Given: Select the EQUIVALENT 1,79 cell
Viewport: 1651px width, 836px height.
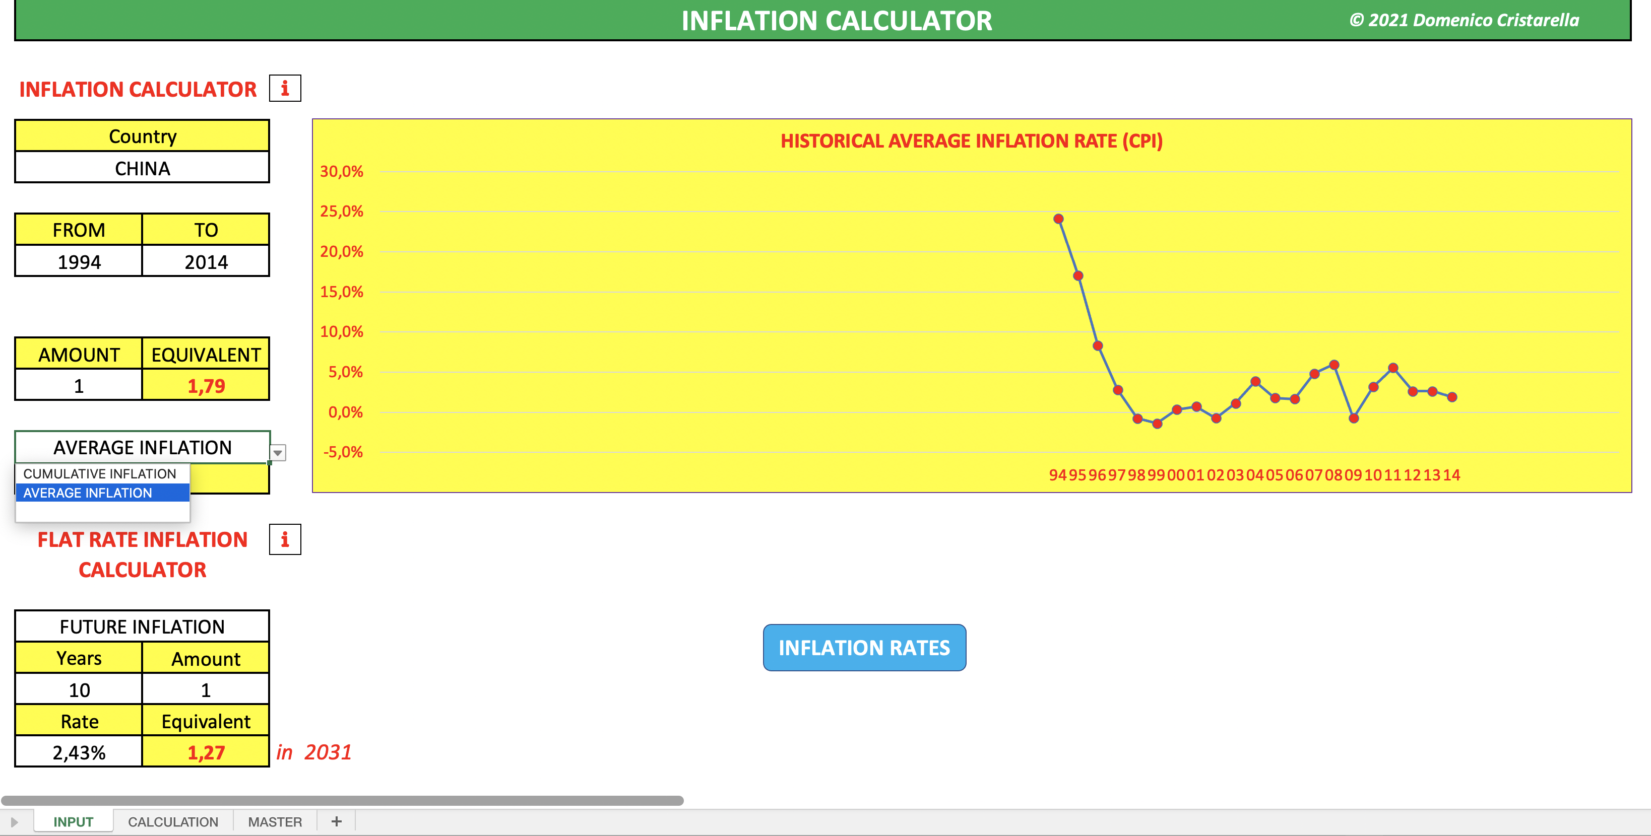Looking at the screenshot, I should 206,386.
